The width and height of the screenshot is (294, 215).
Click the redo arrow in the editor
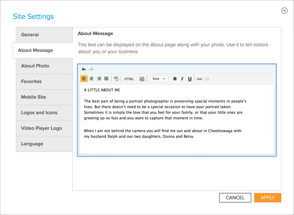[x=91, y=69]
